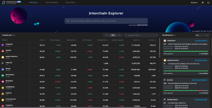This screenshot has height=108, width=212.
Task: Click the powered by Cosmostation text
Action: [138, 25]
